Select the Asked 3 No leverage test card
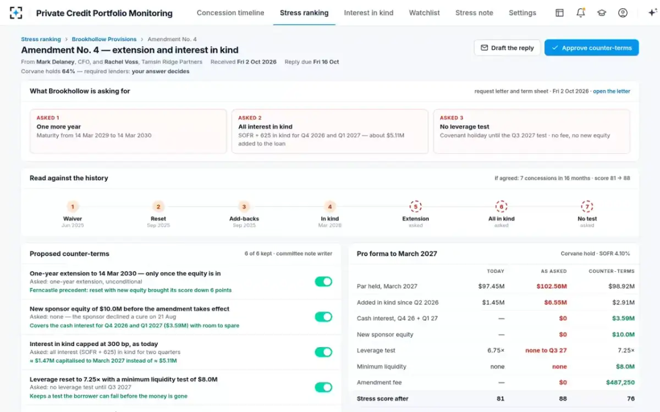 point(531,131)
